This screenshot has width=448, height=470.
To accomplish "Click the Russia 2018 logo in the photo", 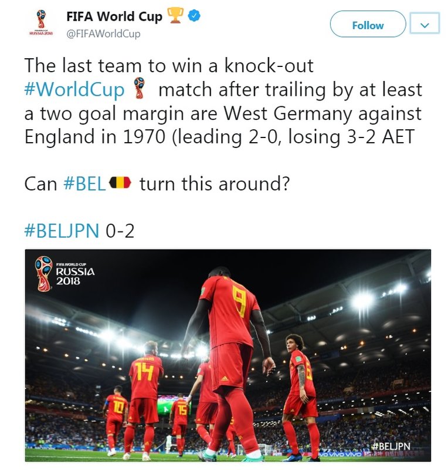I will (65, 274).
